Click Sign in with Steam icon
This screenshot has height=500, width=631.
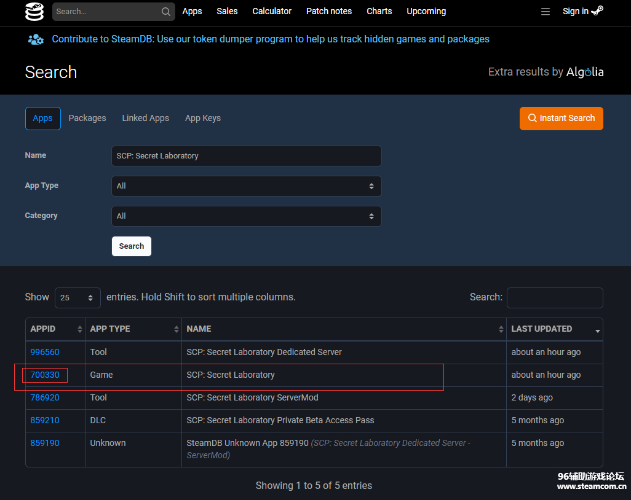coord(597,11)
